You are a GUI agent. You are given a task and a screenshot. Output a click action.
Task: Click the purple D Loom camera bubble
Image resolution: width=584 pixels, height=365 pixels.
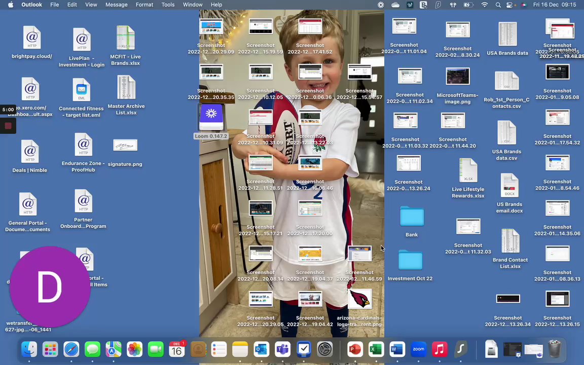click(x=50, y=286)
